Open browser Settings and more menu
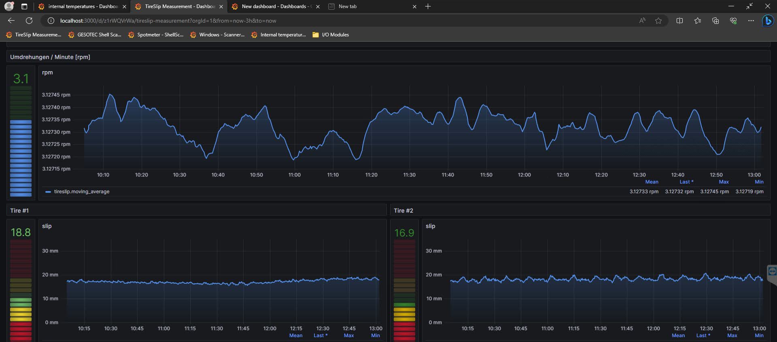 click(x=751, y=21)
